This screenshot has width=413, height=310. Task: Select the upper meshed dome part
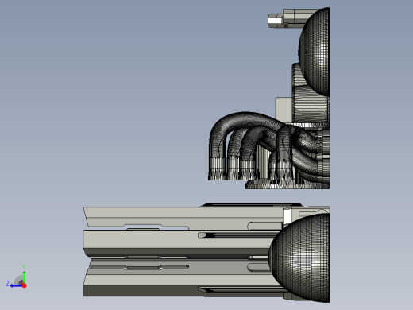pos(315,51)
